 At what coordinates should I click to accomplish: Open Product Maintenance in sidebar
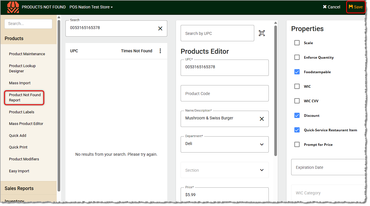point(27,54)
